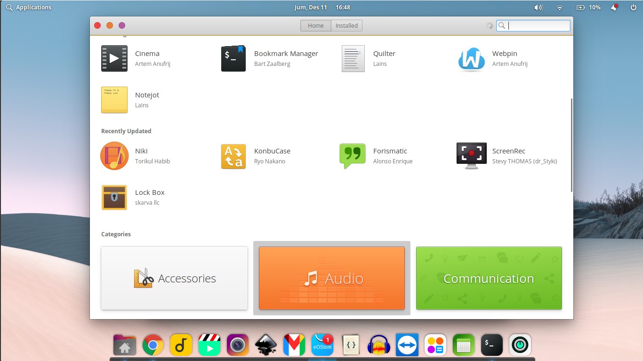This screenshot has height=361, width=643.
Task: Open the purple camera app in dock
Action: pyautogui.click(x=238, y=345)
